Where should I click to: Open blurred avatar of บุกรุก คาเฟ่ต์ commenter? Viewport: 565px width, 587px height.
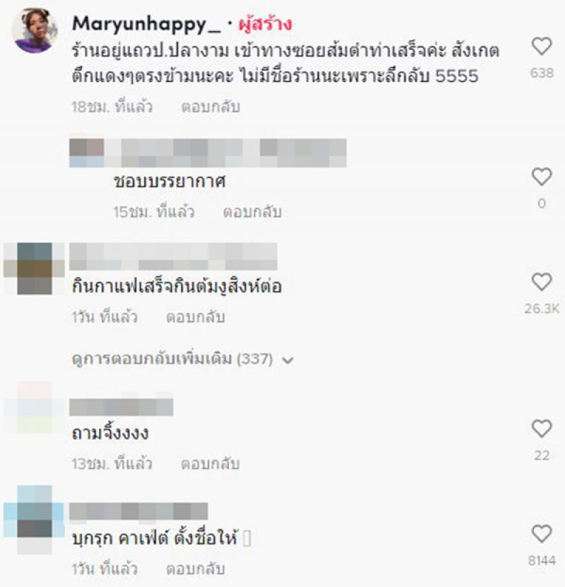coord(34,520)
